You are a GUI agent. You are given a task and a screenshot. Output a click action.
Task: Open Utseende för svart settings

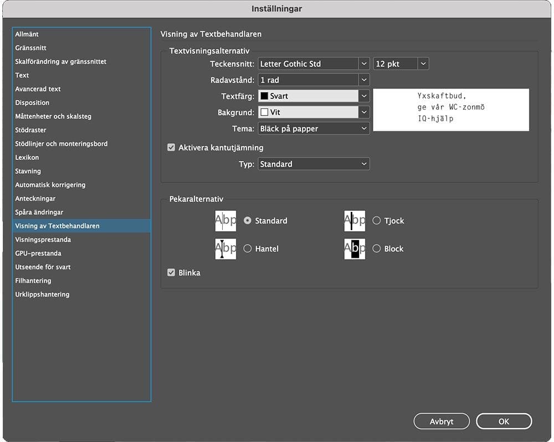pos(81,267)
